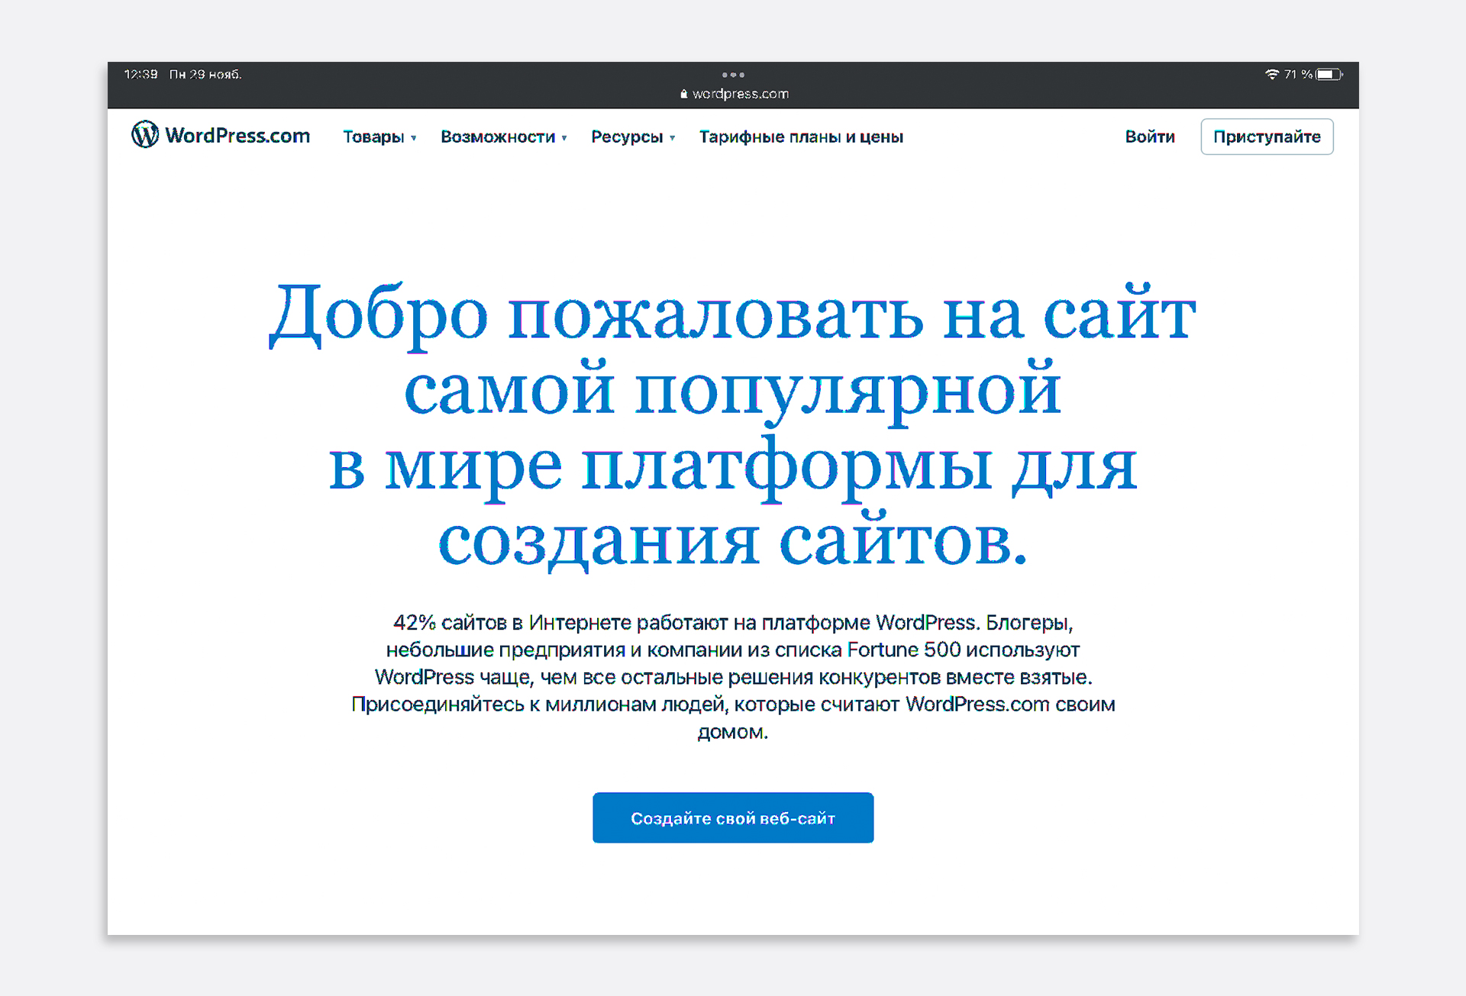The width and height of the screenshot is (1466, 996).
Task: Click the Войти login link
Action: [1149, 137]
